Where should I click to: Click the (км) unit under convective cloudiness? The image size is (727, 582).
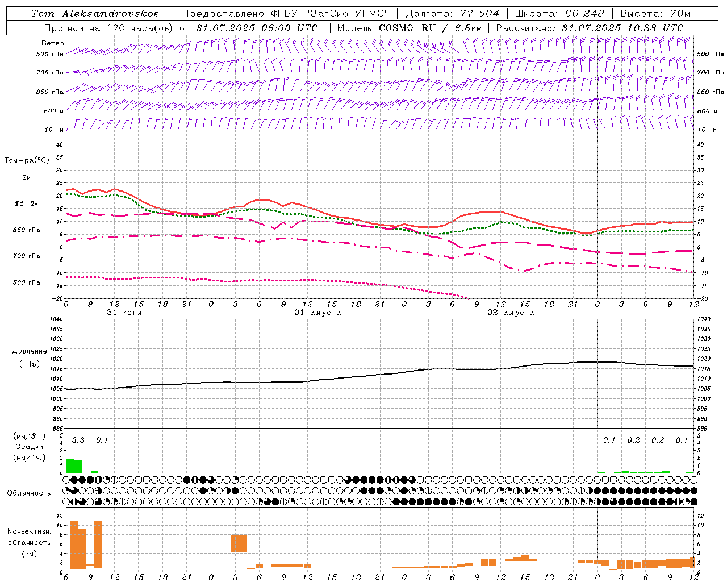click(x=29, y=554)
